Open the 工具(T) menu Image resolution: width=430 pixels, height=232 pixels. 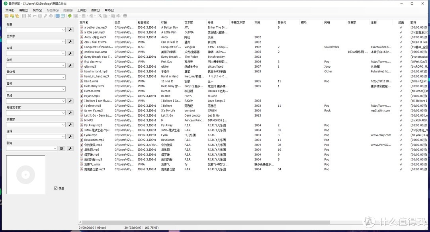click(x=82, y=10)
